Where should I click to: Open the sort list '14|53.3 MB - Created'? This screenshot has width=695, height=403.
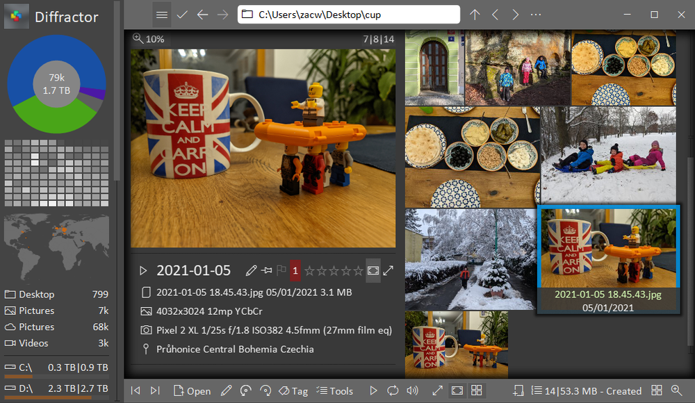pos(587,391)
